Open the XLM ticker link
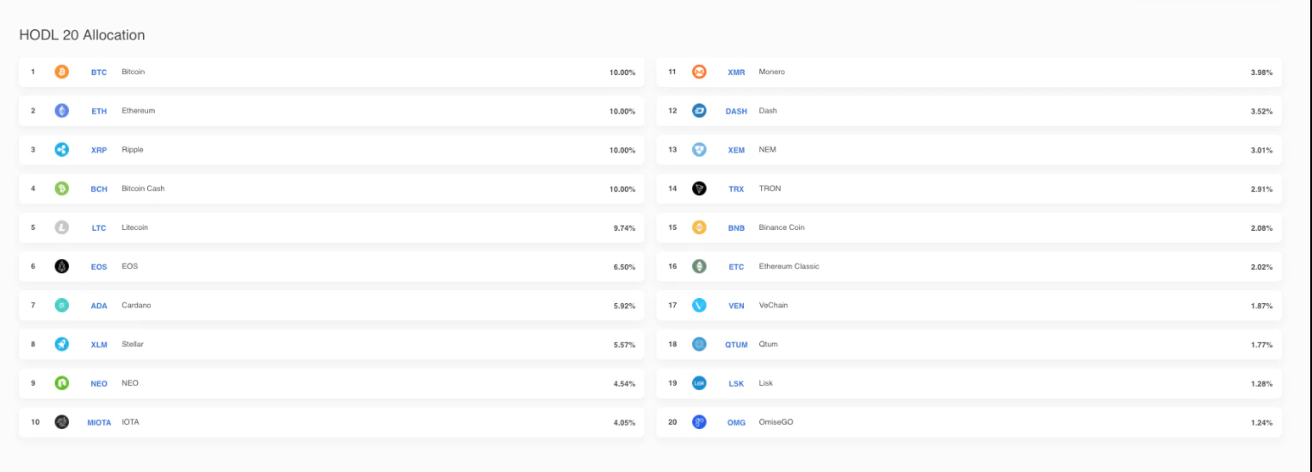 coord(99,345)
